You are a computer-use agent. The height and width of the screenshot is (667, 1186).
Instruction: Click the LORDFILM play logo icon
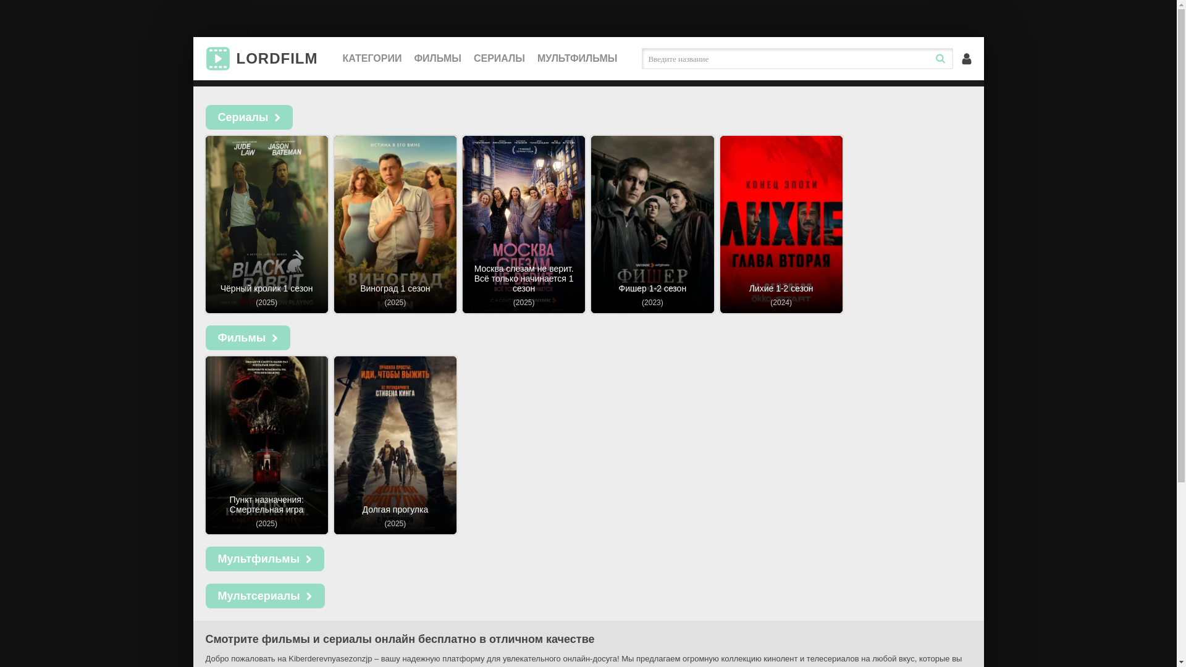tap(217, 59)
